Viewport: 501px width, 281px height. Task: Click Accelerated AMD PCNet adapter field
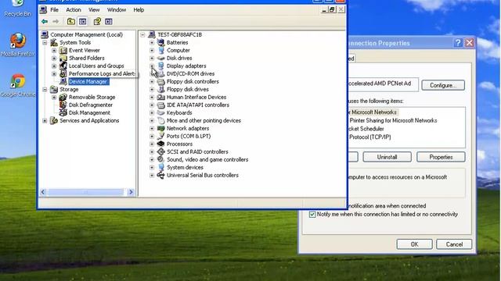[383, 84]
